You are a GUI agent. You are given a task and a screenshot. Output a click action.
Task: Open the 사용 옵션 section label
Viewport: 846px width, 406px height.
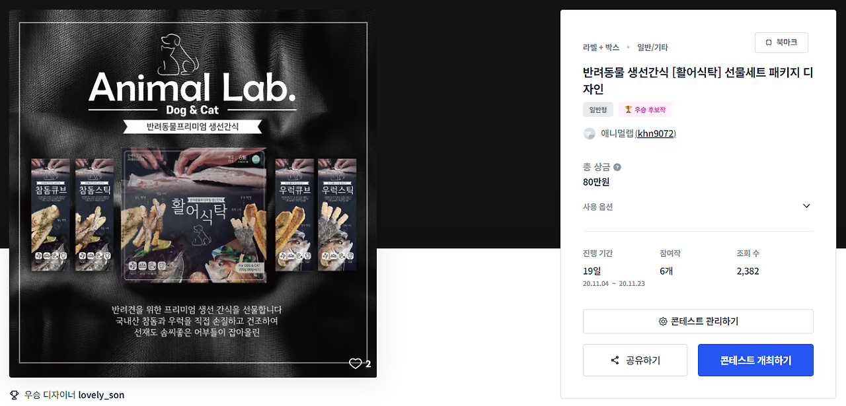(597, 207)
